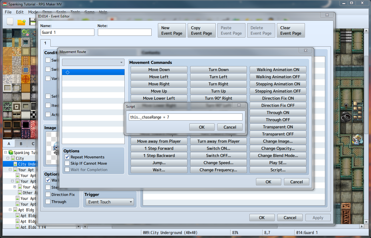Collapse the Apt Bldg tree node
This screenshot has height=238, width=371.
tap(10, 210)
